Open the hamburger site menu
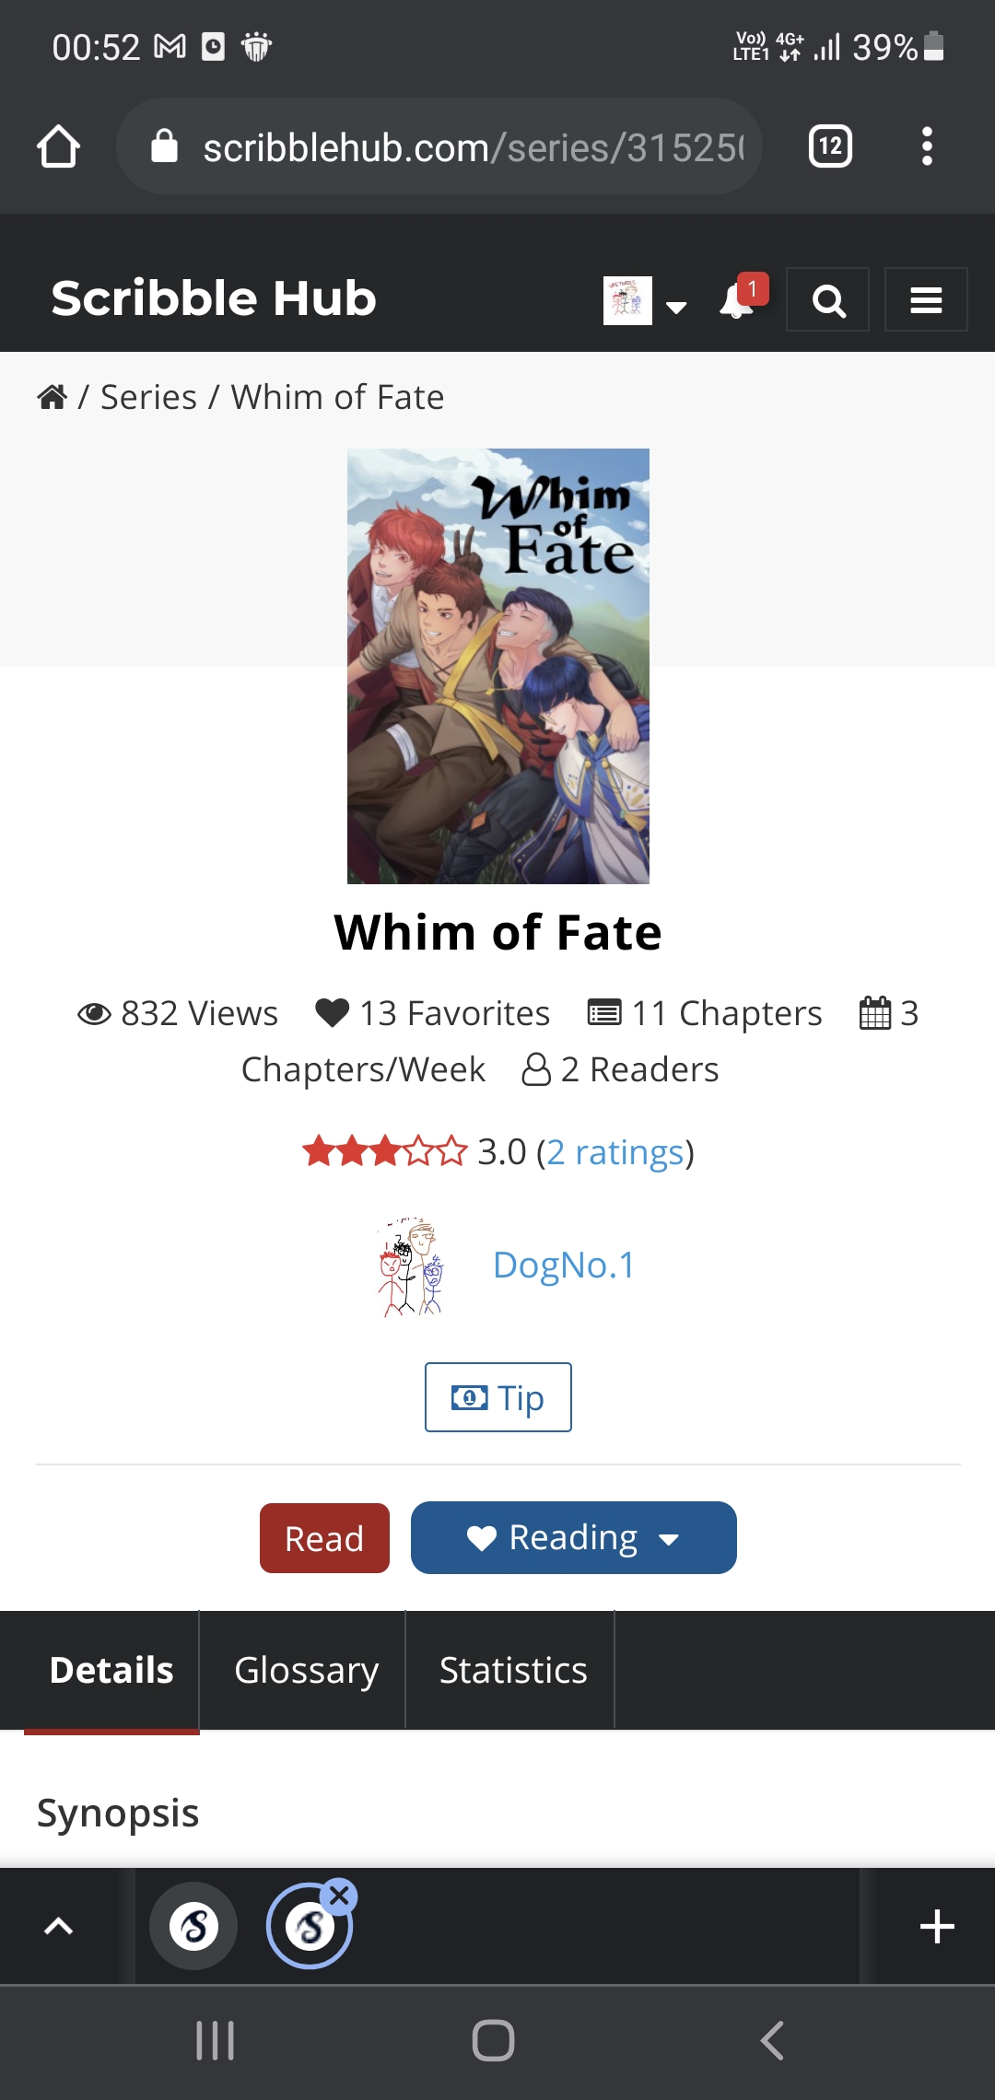The height and width of the screenshot is (2100, 995). [x=925, y=300]
